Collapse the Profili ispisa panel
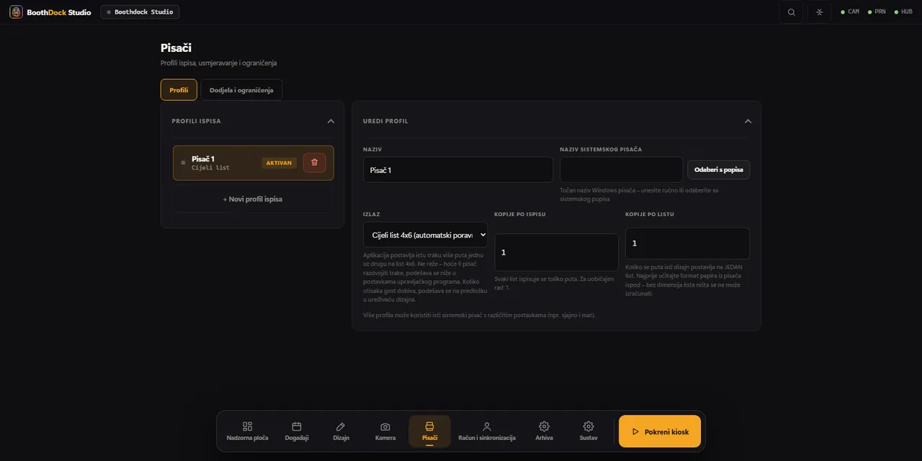This screenshot has height=461, width=922. (x=331, y=121)
